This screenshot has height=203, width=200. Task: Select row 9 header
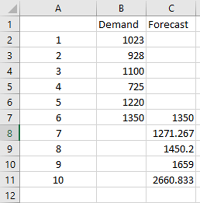9,149
